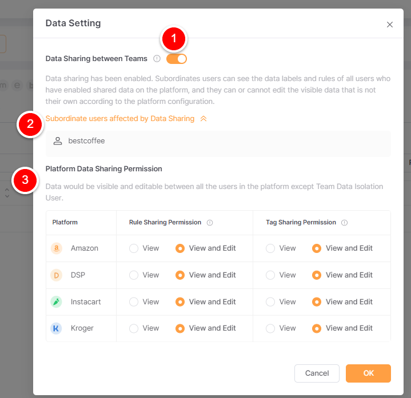The width and height of the screenshot is (411, 398).
Task: Click info icon next to Tag Sharing Permission
Action: click(344, 223)
